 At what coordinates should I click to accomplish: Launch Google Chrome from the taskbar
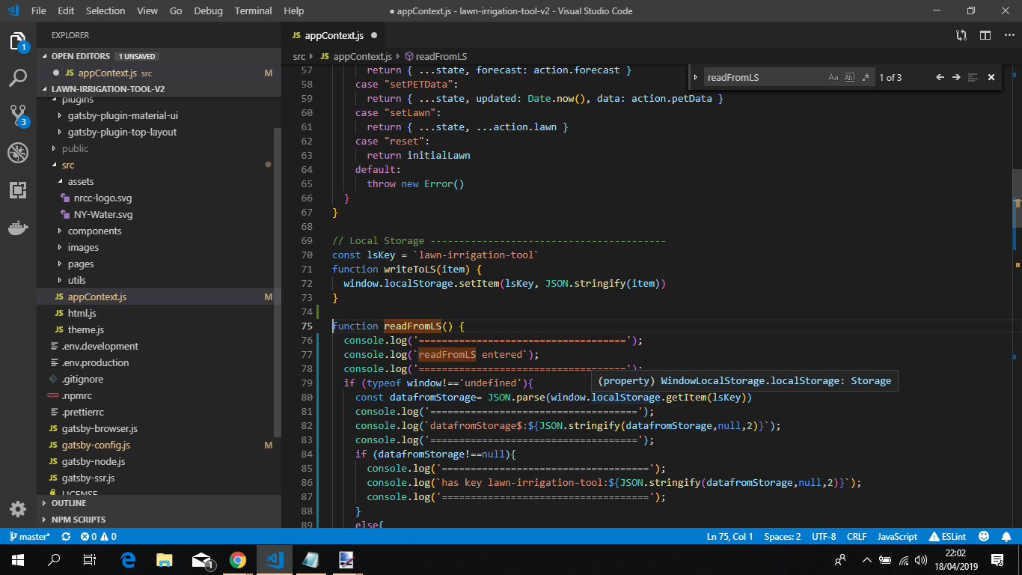(x=238, y=559)
